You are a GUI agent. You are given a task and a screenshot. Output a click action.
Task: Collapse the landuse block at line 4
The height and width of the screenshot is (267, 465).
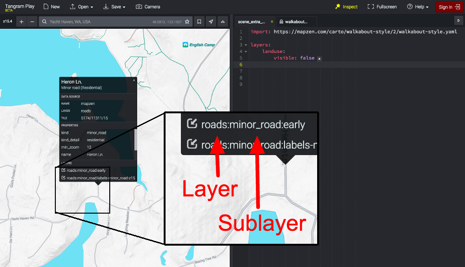246,52
